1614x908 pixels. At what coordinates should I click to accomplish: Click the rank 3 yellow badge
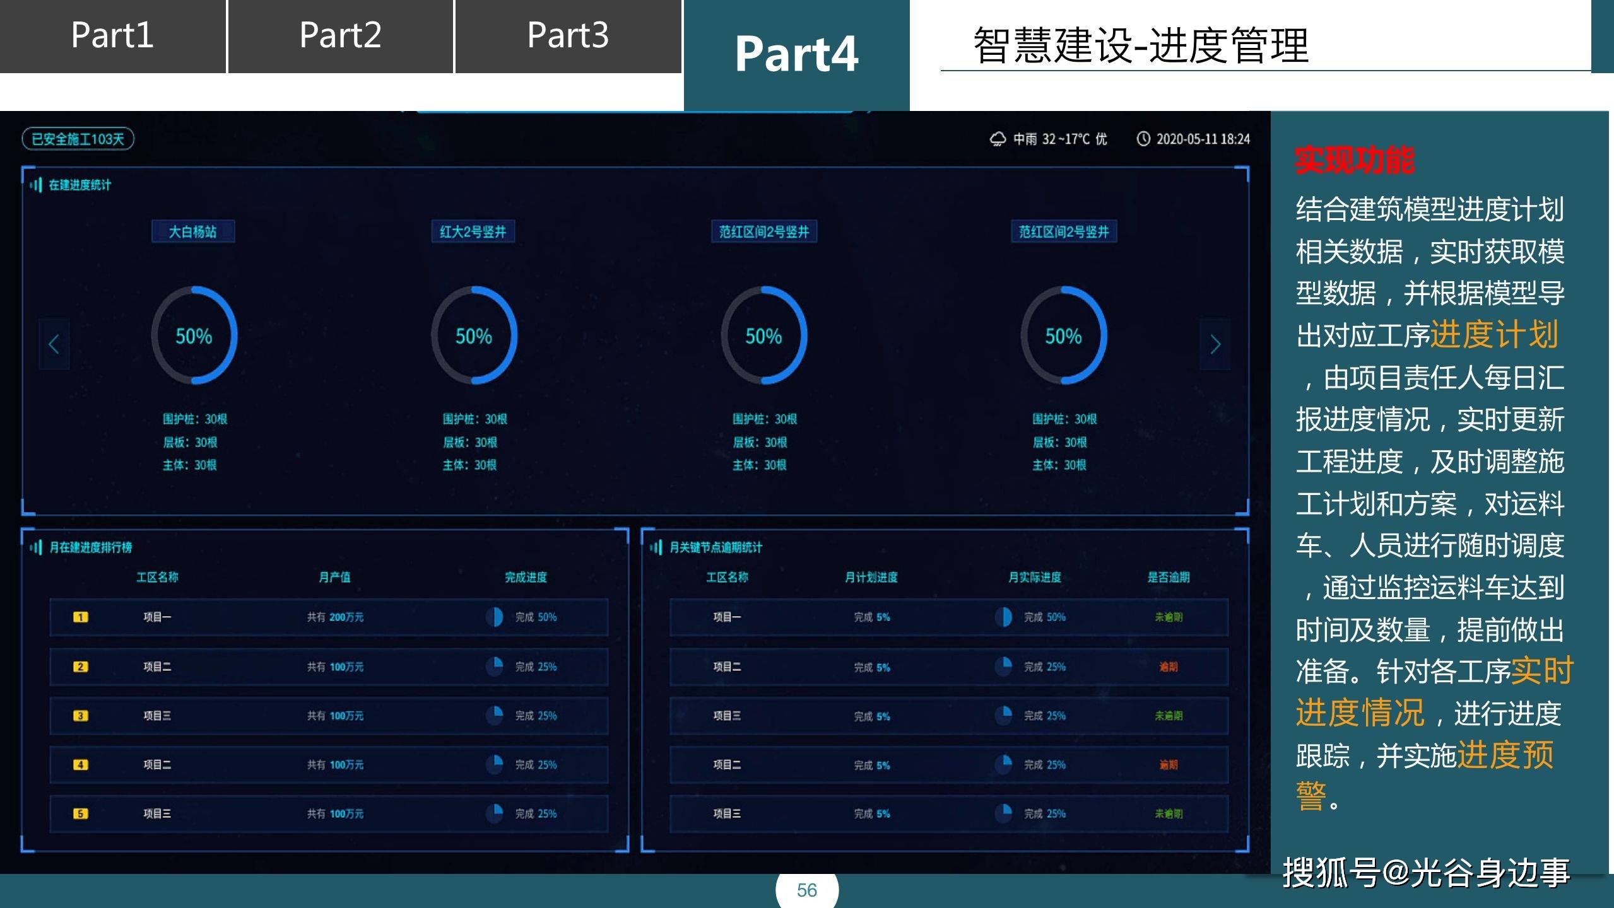pos(81,716)
